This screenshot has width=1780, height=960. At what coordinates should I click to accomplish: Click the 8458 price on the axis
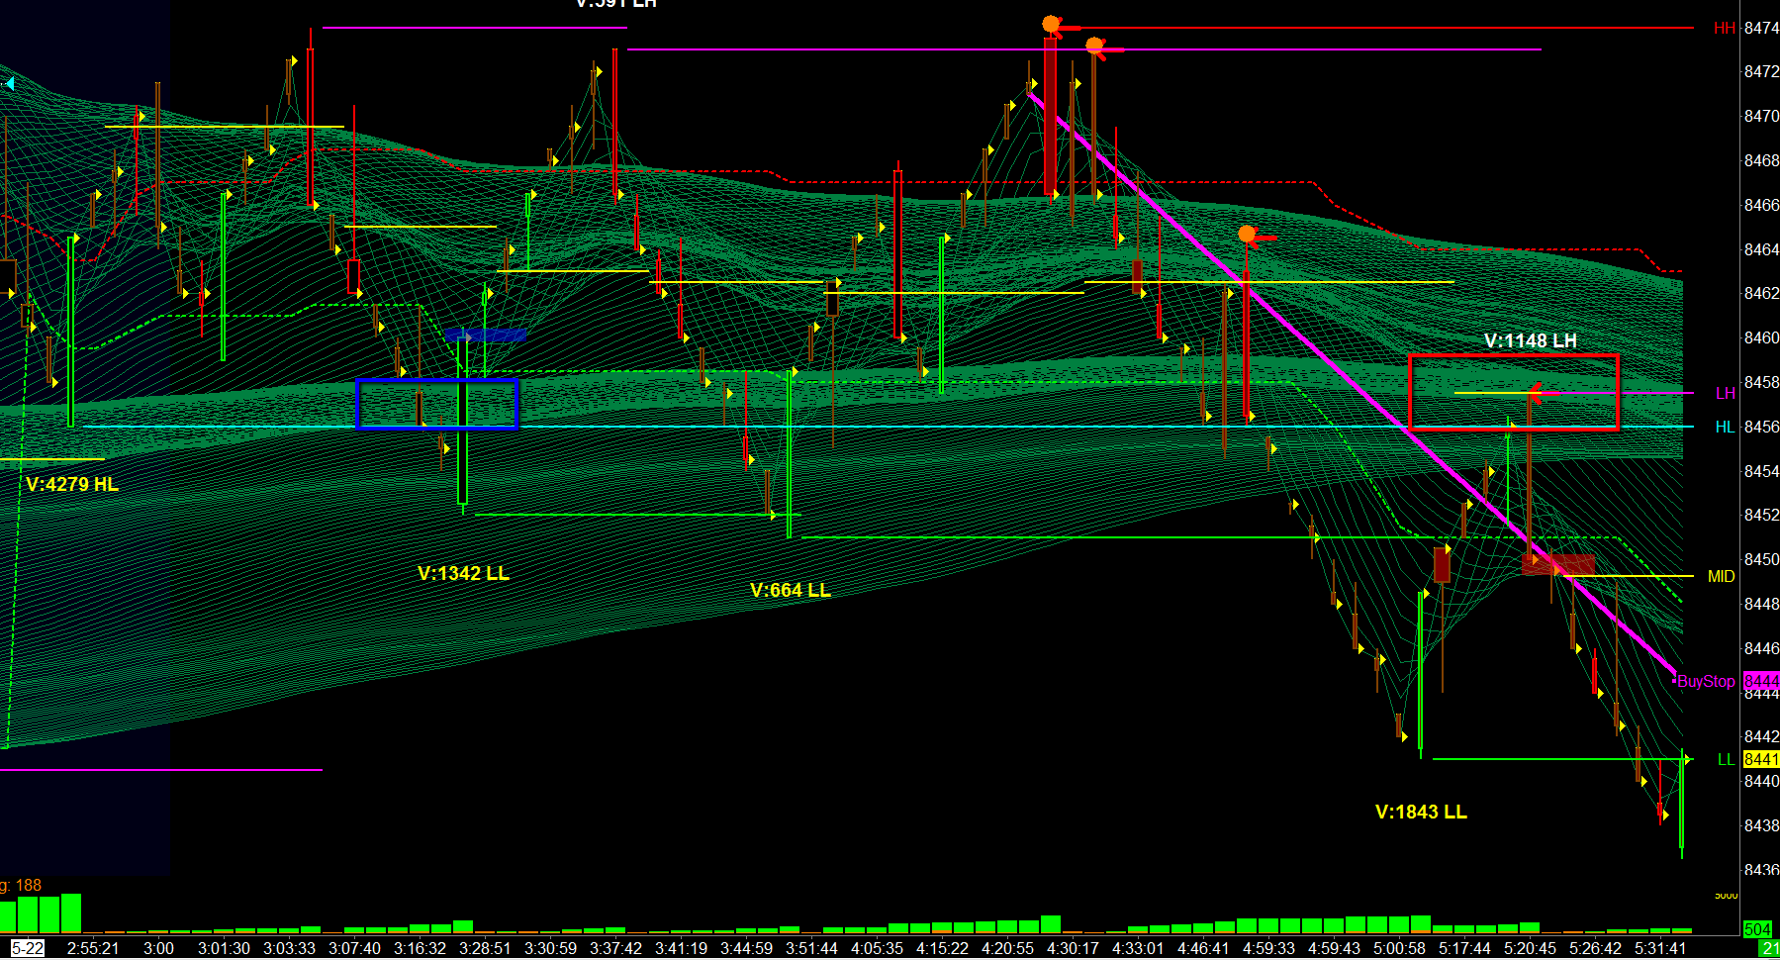[x=1761, y=382]
